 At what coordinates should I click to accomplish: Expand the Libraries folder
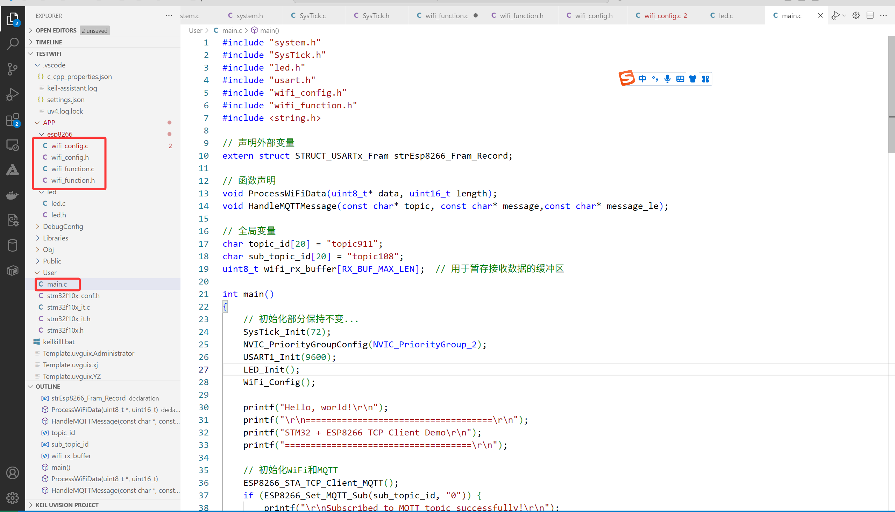(56, 238)
